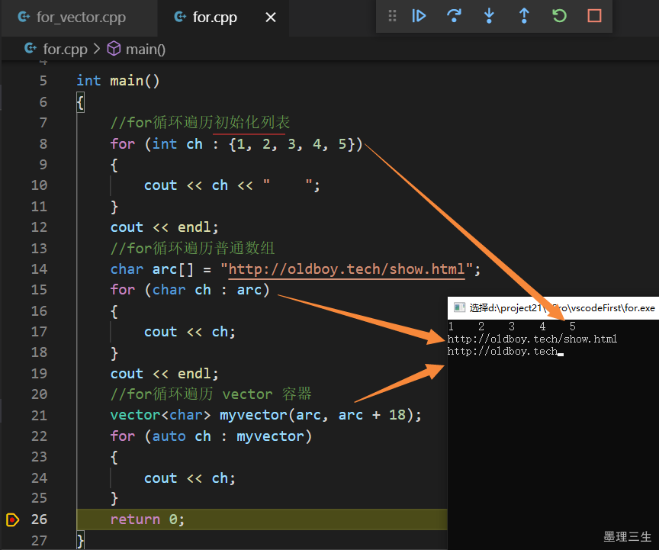Viewport: 659px width, 550px height.
Task: Grab the debug toolbar drag handle
Action: click(x=392, y=16)
